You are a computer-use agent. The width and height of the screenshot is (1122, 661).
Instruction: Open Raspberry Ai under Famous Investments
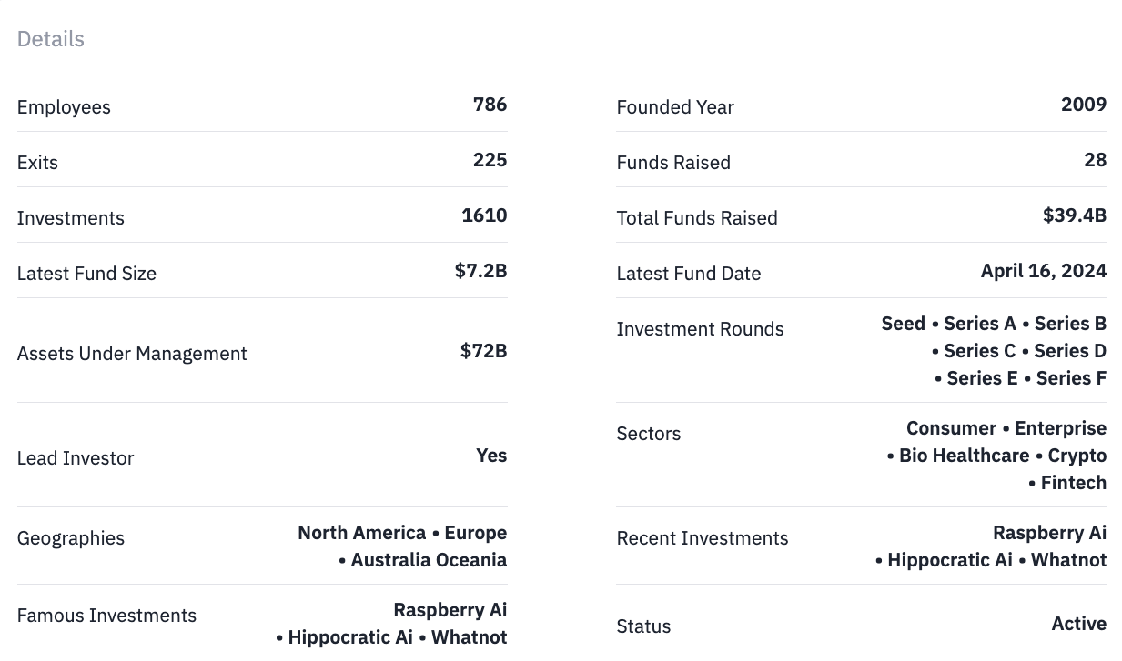[450, 610]
